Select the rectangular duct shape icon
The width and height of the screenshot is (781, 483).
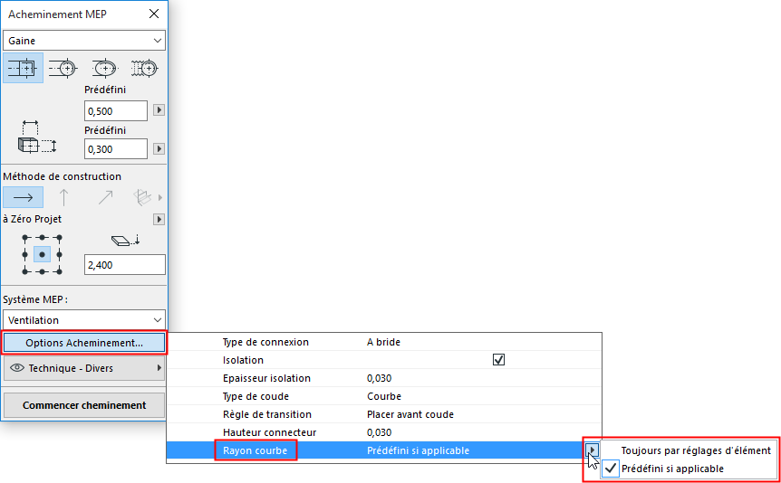pyautogui.click(x=23, y=68)
